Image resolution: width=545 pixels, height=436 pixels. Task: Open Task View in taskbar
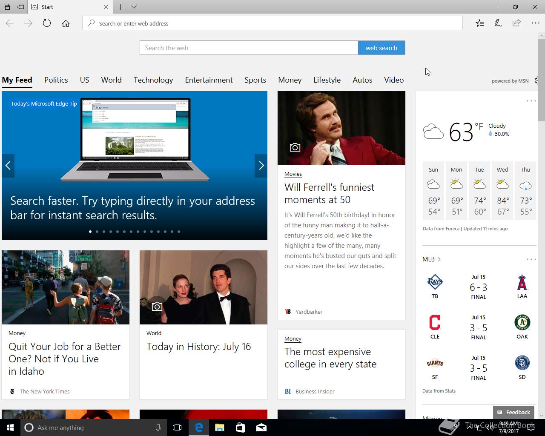(177, 427)
